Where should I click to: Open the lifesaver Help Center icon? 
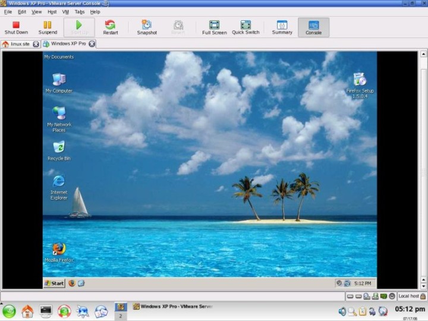pyautogui.click(x=64, y=311)
